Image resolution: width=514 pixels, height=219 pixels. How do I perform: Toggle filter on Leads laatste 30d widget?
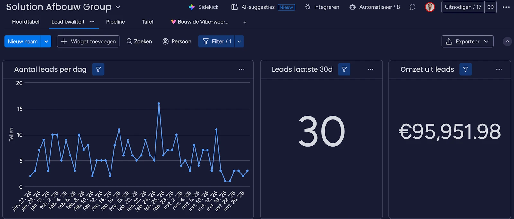pos(344,69)
